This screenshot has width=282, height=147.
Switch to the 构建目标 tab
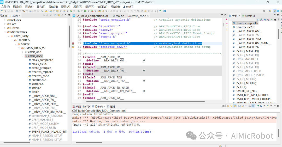[249, 16]
